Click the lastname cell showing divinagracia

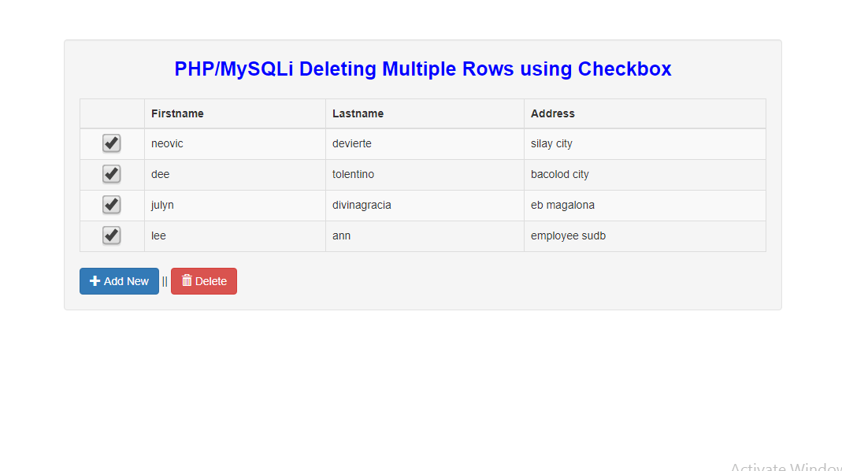362,205
